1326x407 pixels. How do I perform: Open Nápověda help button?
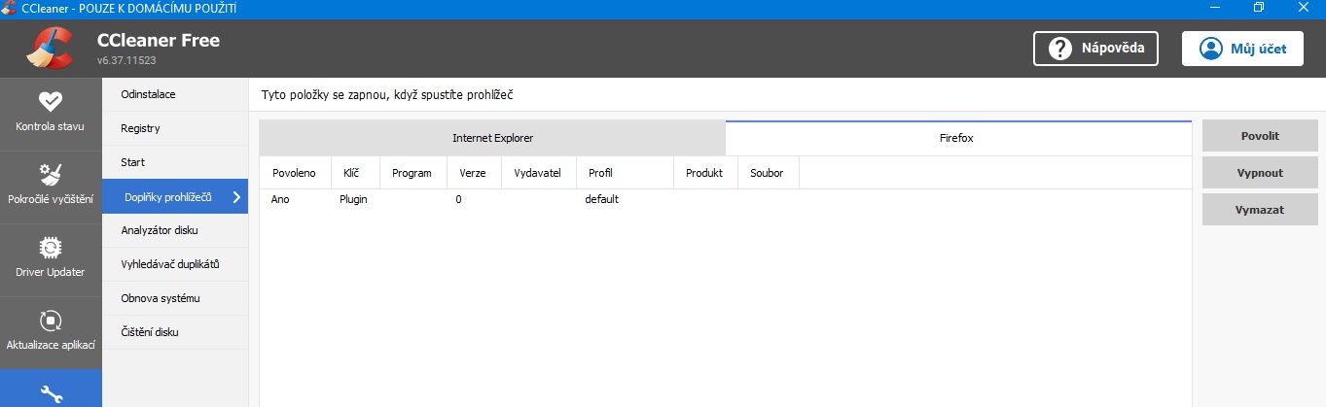point(1096,48)
